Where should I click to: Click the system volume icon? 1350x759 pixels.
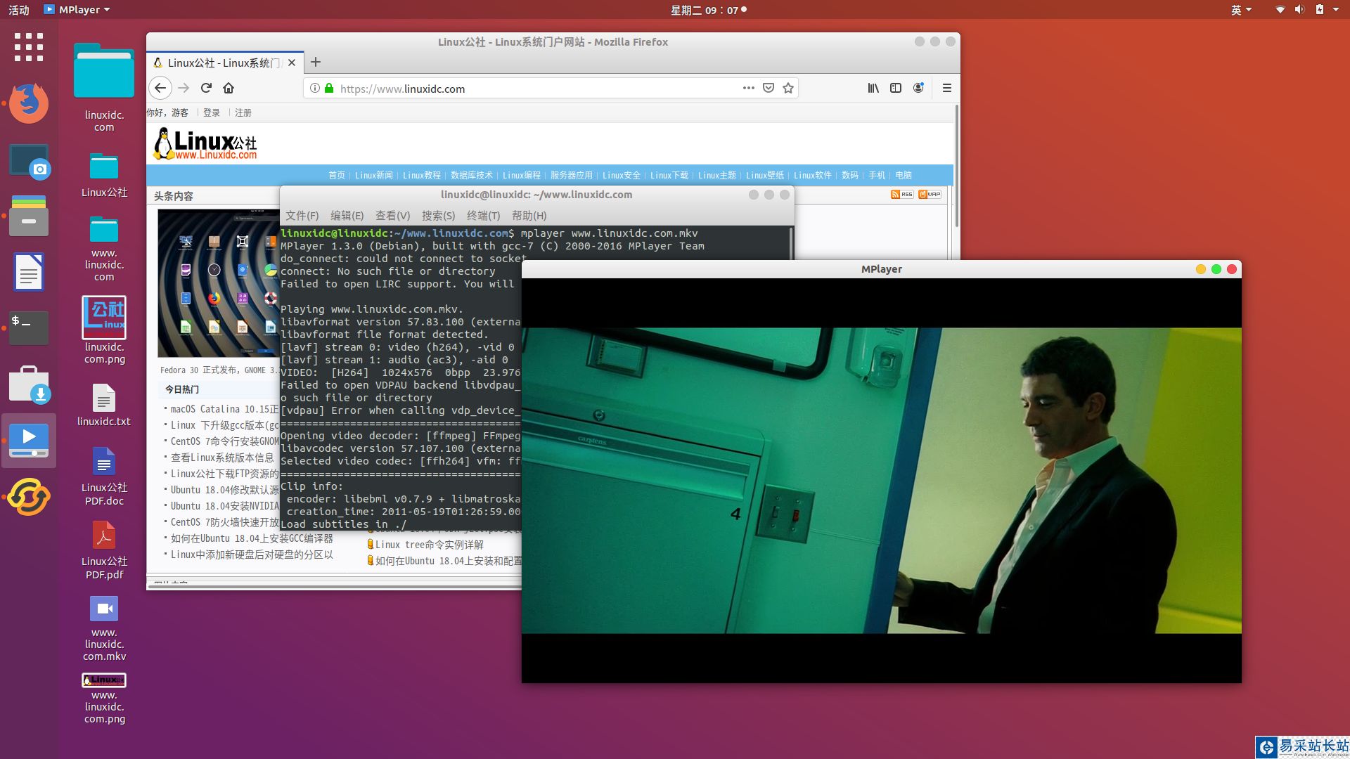coord(1299,10)
